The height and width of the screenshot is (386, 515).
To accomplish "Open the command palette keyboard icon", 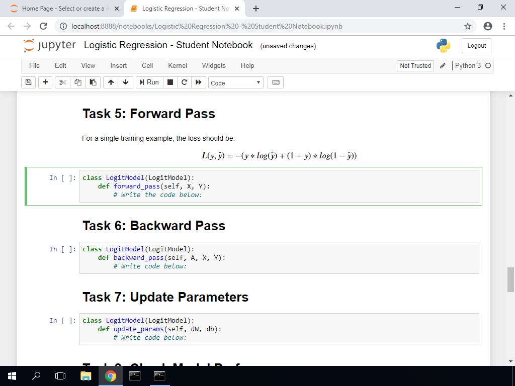I will (276, 82).
